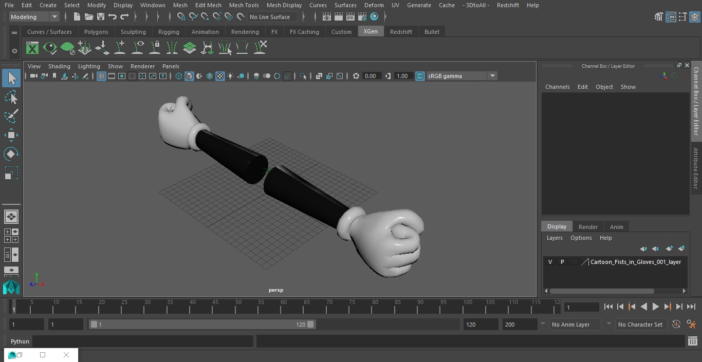
Task: Toggle layer playback P box
Action: 562,262
